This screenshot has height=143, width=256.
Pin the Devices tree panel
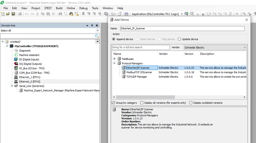(92, 26)
